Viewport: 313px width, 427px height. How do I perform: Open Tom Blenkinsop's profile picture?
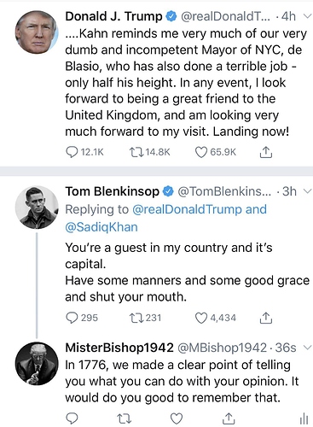37,208
